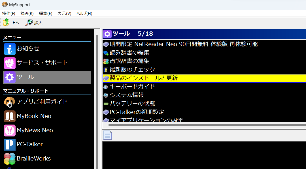Select the highlighted 製品のインストールと更新 item
This screenshot has width=306, height=169.
pyautogui.click(x=204, y=78)
